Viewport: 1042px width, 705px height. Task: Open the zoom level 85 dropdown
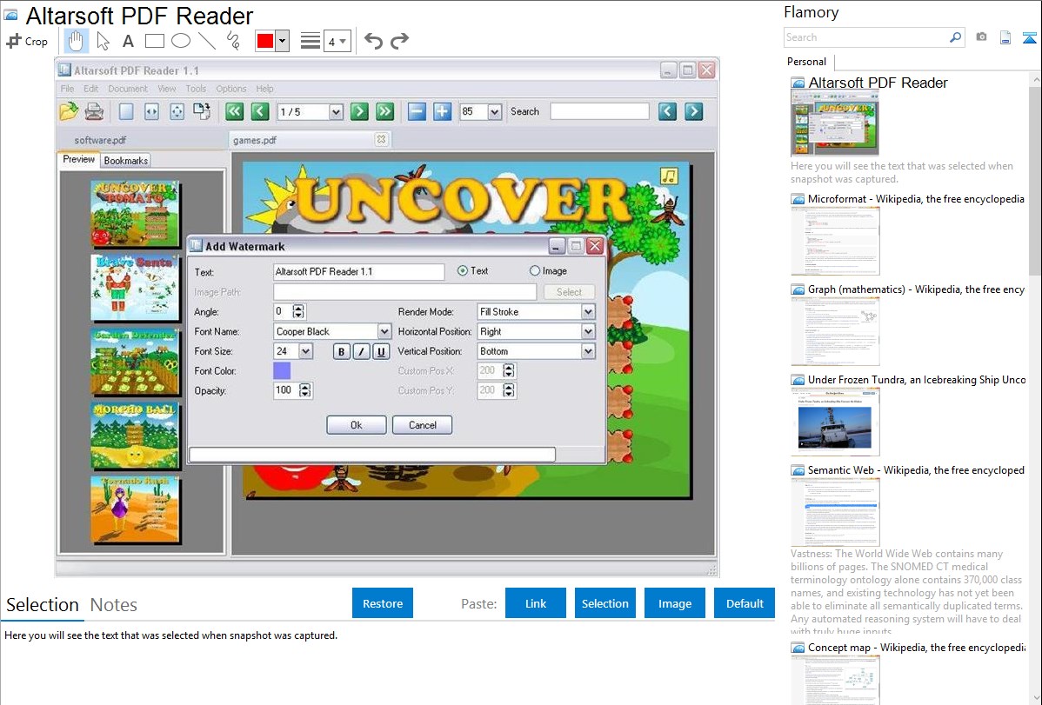click(x=494, y=111)
